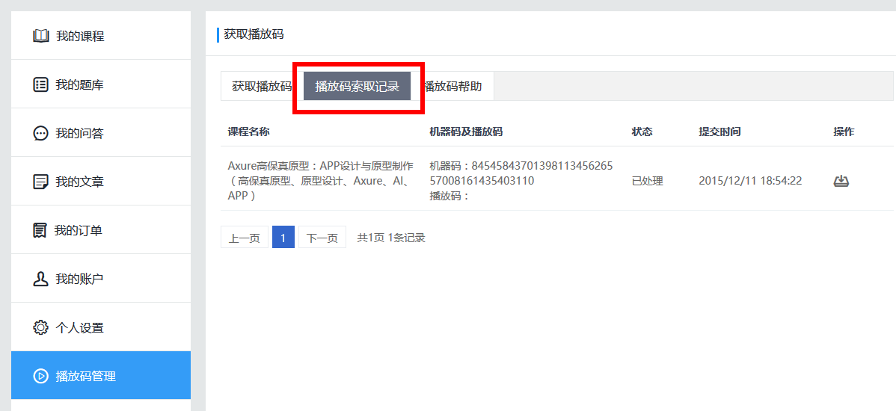Switch to the 获取播放码 tab

(262, 87)
